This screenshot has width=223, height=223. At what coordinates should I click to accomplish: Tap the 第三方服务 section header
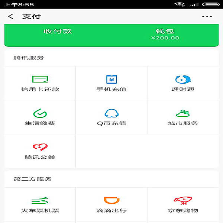(32, 179)
